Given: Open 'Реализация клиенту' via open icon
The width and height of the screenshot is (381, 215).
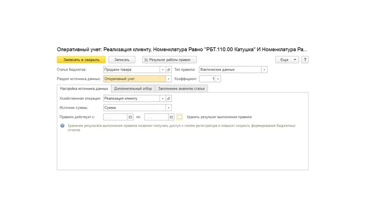Looking at the screenshot, I should [x=169, y=98].
